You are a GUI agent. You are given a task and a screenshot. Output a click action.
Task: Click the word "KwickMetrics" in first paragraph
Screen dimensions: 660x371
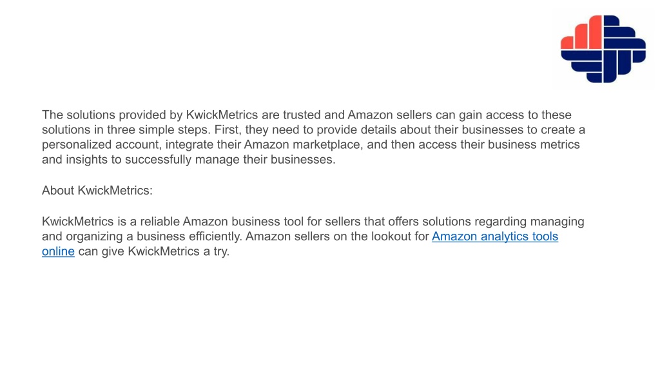tap(222, 115)
